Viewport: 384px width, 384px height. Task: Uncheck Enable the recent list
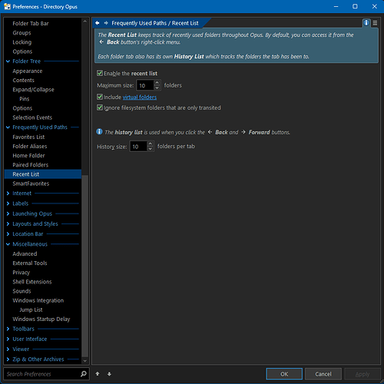pos(100,73)
